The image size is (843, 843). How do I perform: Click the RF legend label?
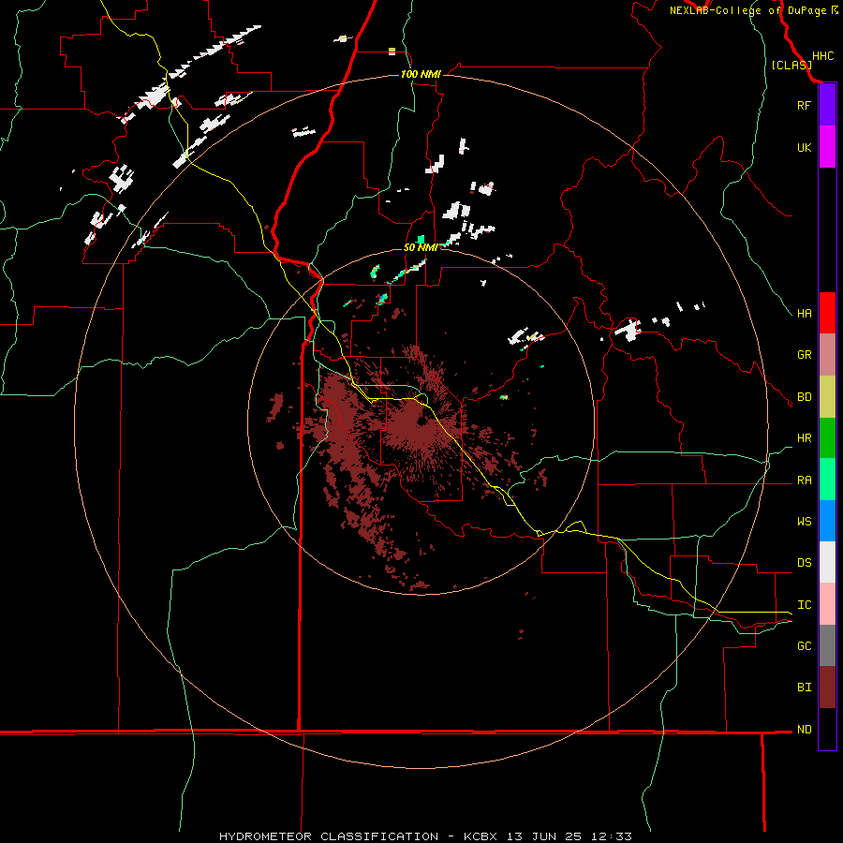tap(804, 105)
